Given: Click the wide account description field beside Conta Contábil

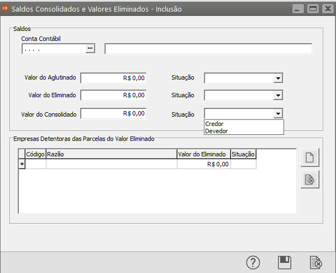Looking at the screenshot, I should click(208, 49).
